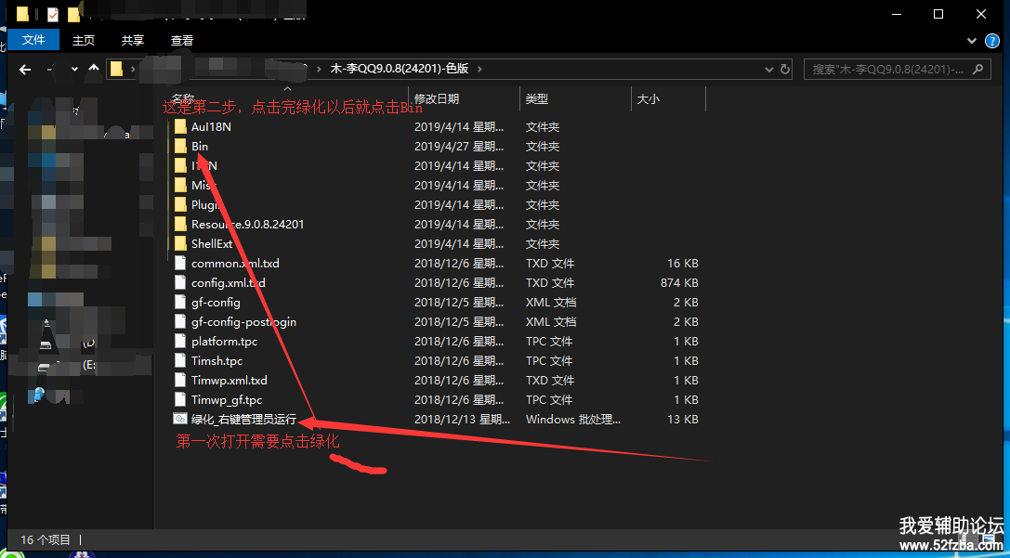Screen dimensions: 1010x558
Task: Select the I18N folder icon
Action: [180, 166]
